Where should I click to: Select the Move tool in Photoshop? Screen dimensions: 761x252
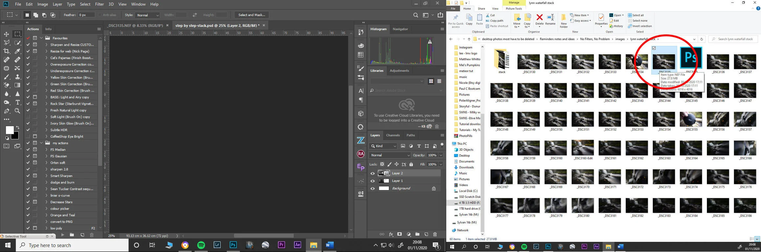(7, 34)
